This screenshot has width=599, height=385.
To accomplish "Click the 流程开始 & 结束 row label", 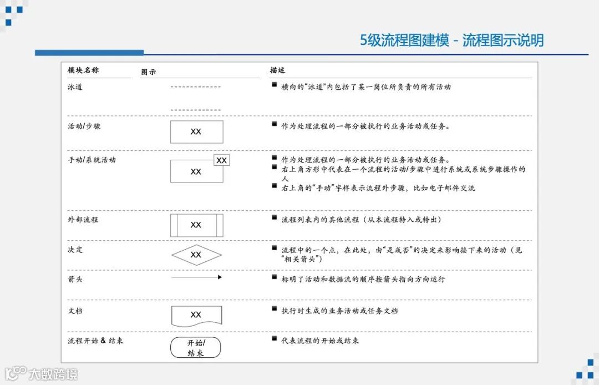I will [x=95, y=340].
